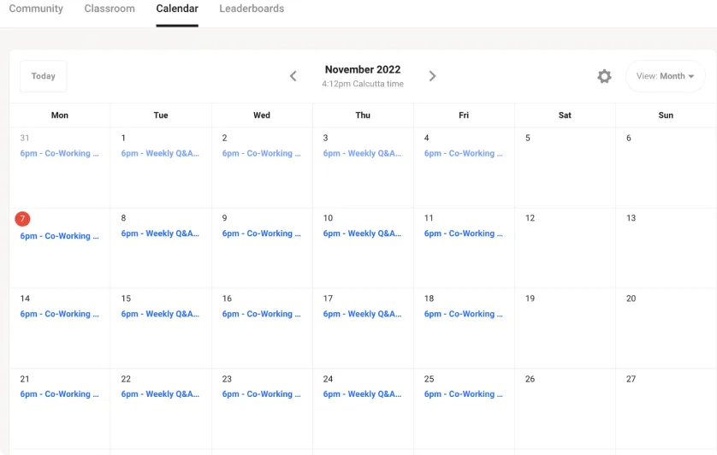Open Co-Working event on November 18

pyautogui.click(x=463, y=314)
